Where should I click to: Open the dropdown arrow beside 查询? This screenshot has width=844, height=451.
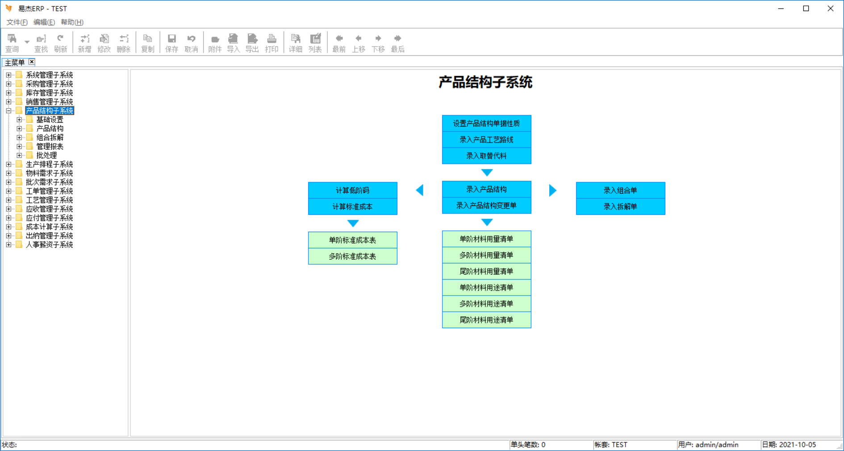27,42
